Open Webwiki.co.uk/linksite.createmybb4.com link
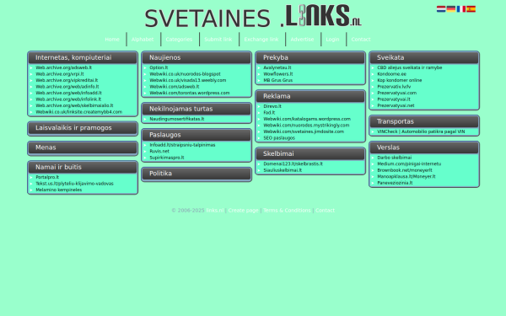Viewport: 506px width, 316px height. (78, 112)
